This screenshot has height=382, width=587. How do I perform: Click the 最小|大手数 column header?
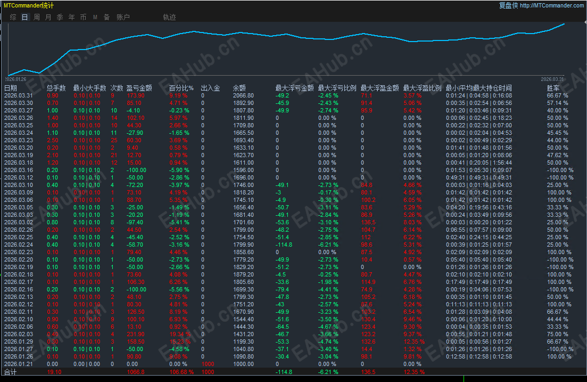[x=90, y=88]
